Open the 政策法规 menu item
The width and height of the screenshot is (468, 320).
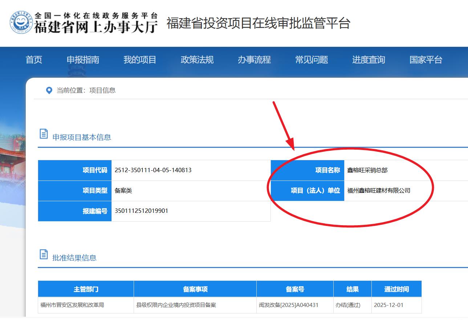(x=197, y=60)
